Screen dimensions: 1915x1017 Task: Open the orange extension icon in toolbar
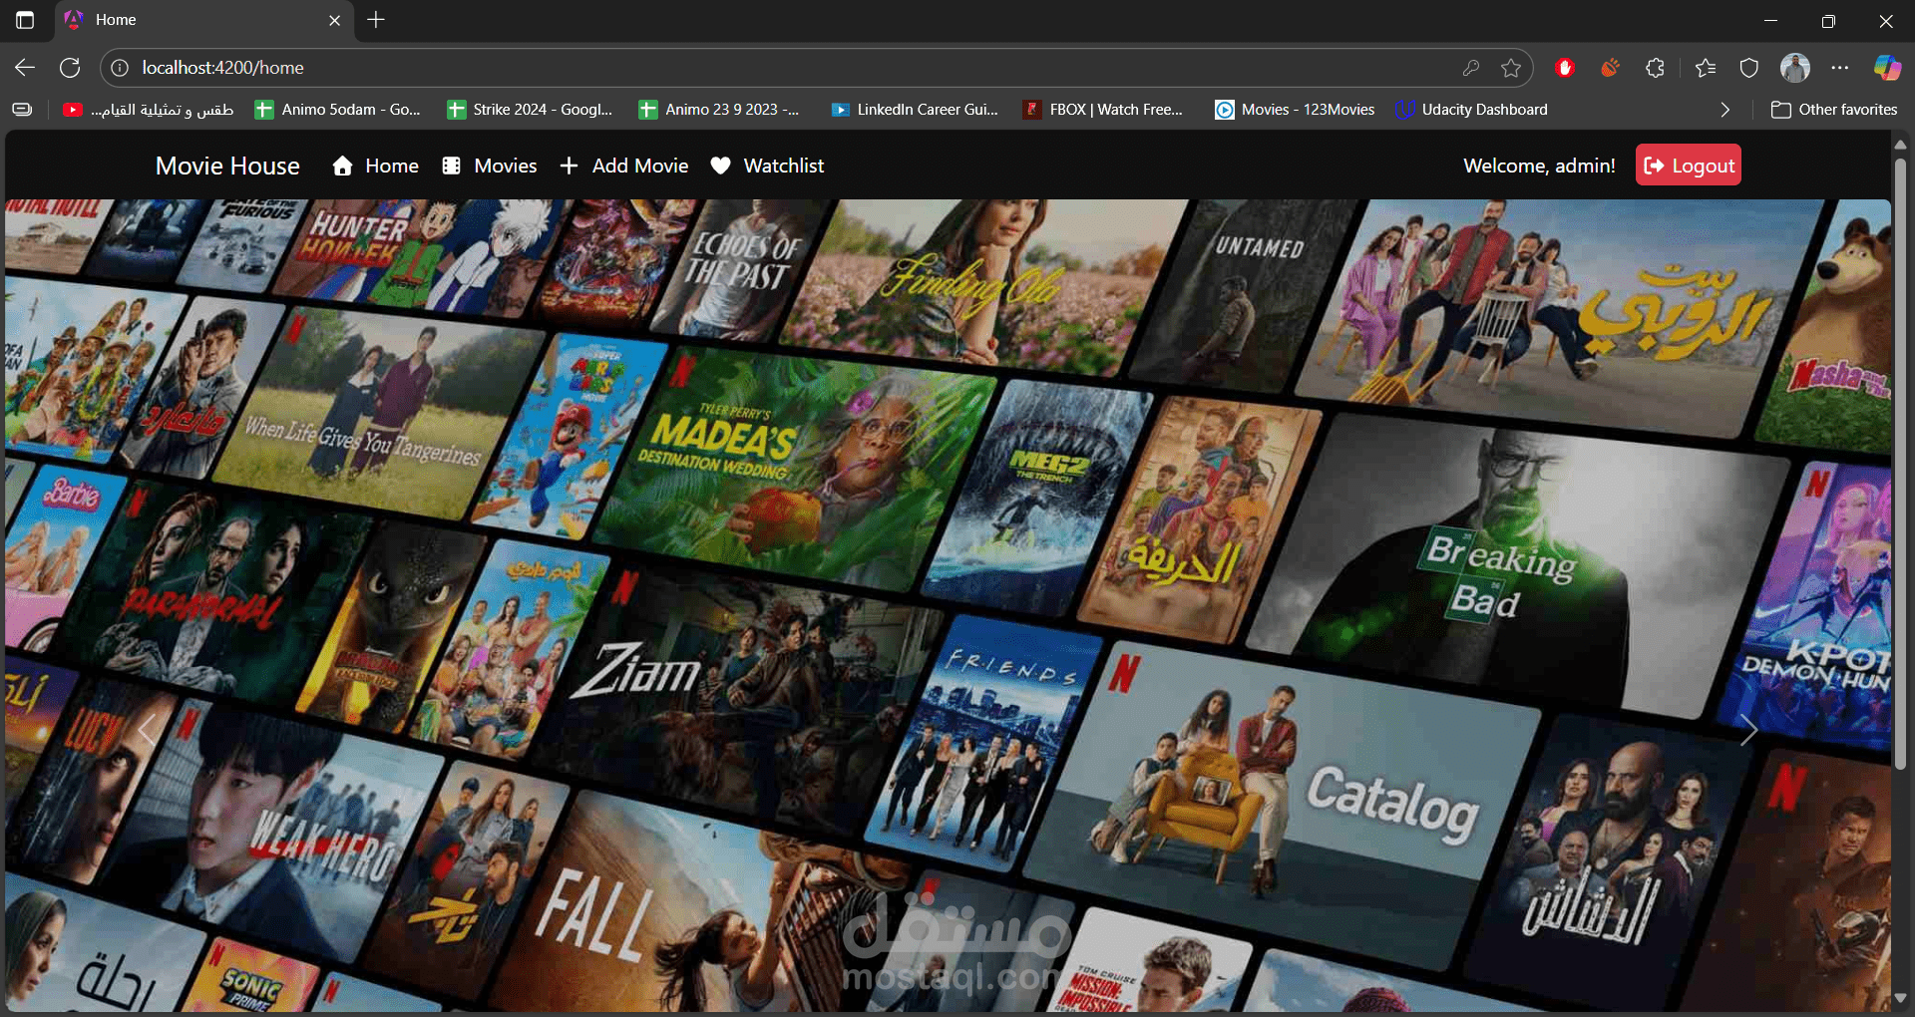(1610, 68)
